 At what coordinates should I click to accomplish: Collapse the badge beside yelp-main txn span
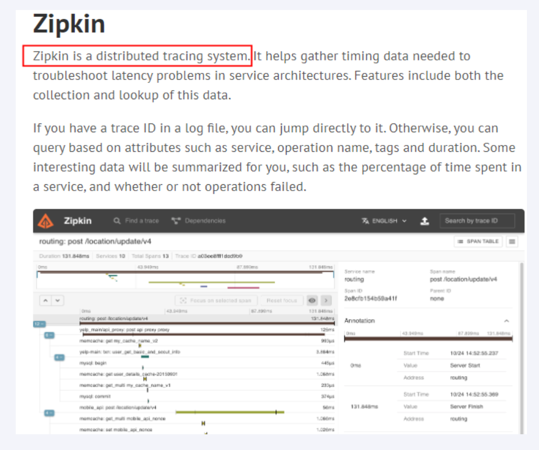60,358
